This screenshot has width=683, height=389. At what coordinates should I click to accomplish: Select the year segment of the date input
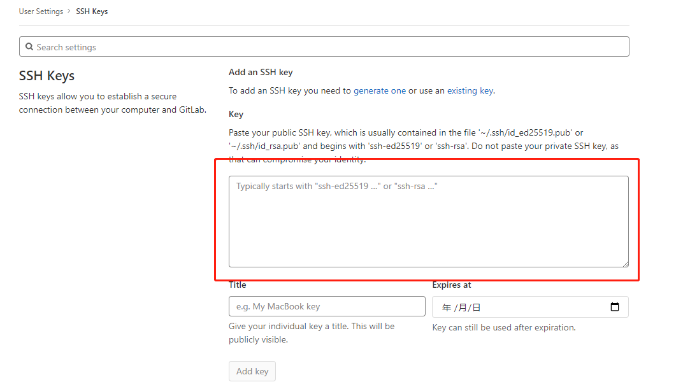(x=447, y=306)
